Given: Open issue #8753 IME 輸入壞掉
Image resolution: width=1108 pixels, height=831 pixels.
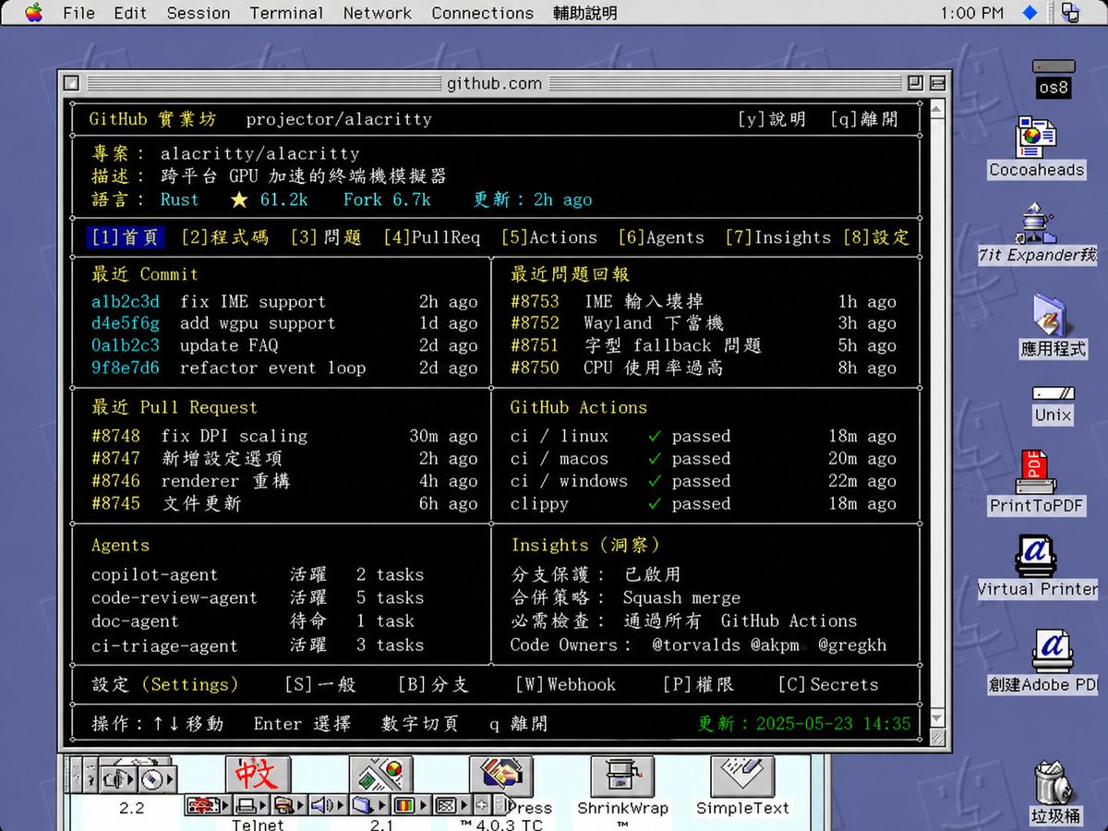Looking at the screenshot, I should pos(704,302).
